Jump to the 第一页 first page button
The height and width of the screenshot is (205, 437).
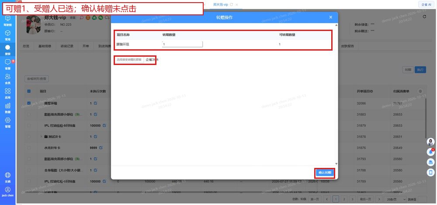314,199
